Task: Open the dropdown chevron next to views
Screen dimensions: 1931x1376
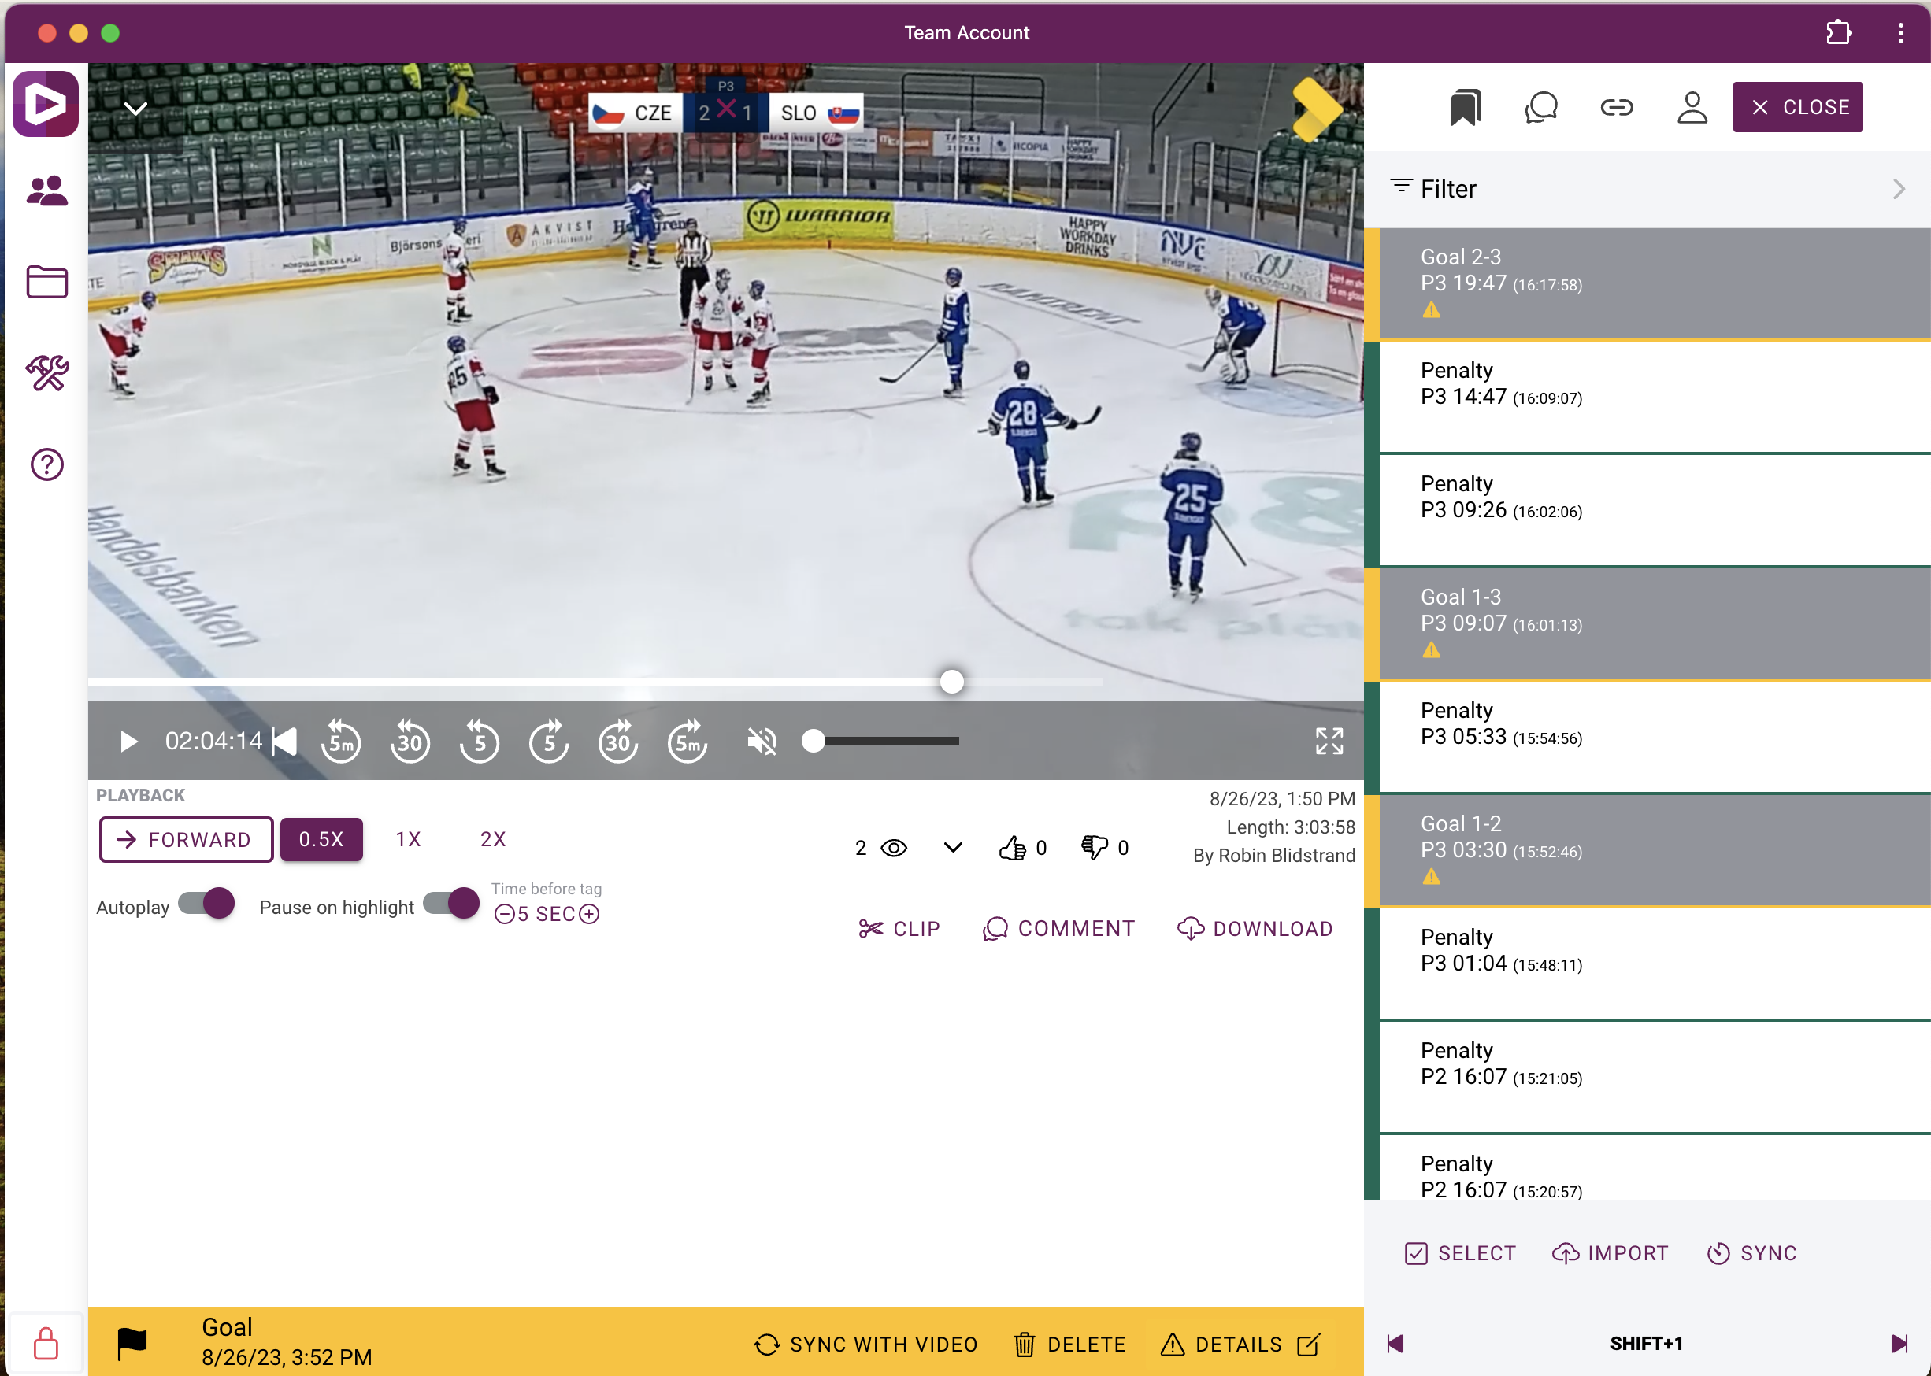Action: pos(953,847)
